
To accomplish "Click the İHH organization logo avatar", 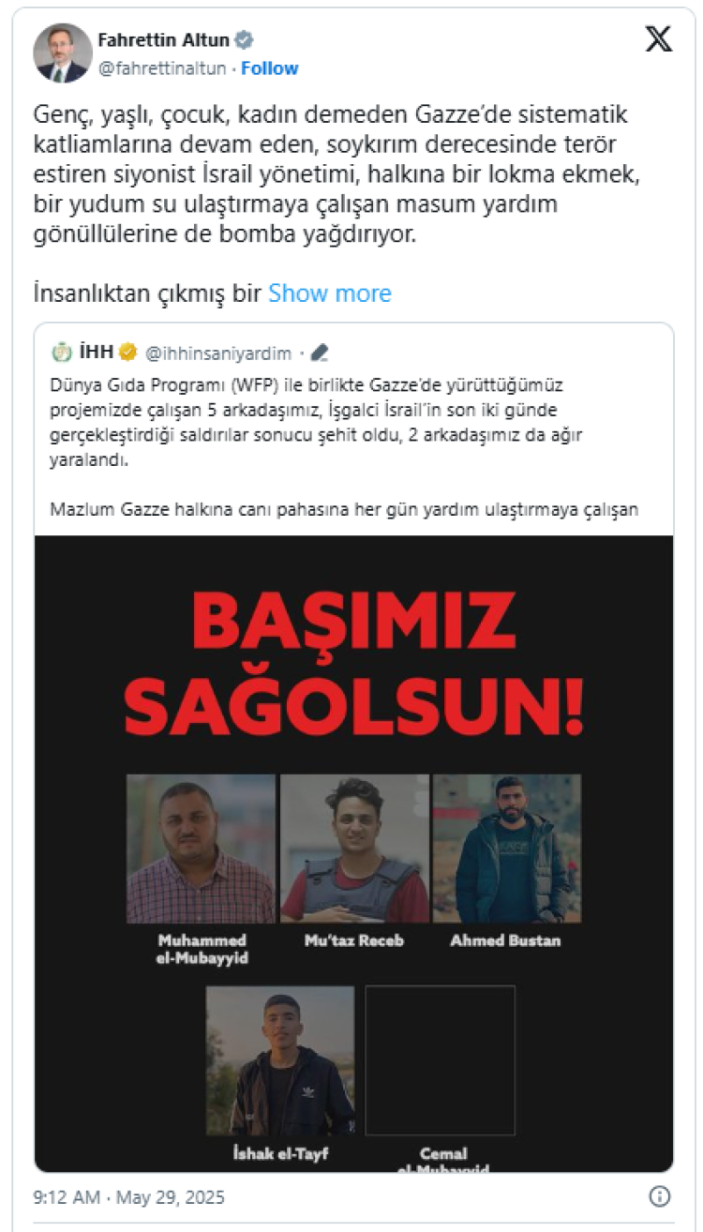I will pos(60,353).
